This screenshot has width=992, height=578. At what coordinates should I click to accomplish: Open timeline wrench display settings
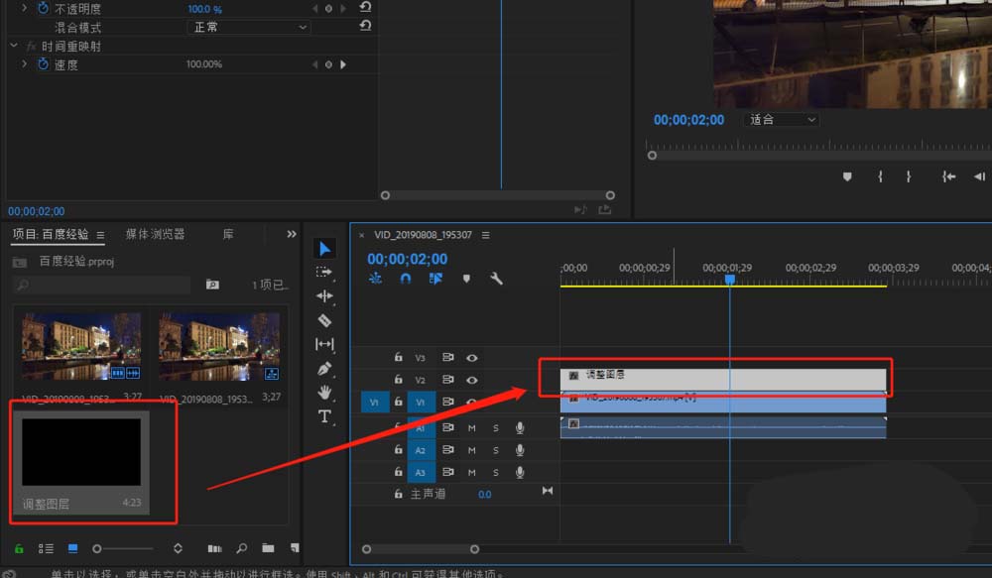point(497,280)
